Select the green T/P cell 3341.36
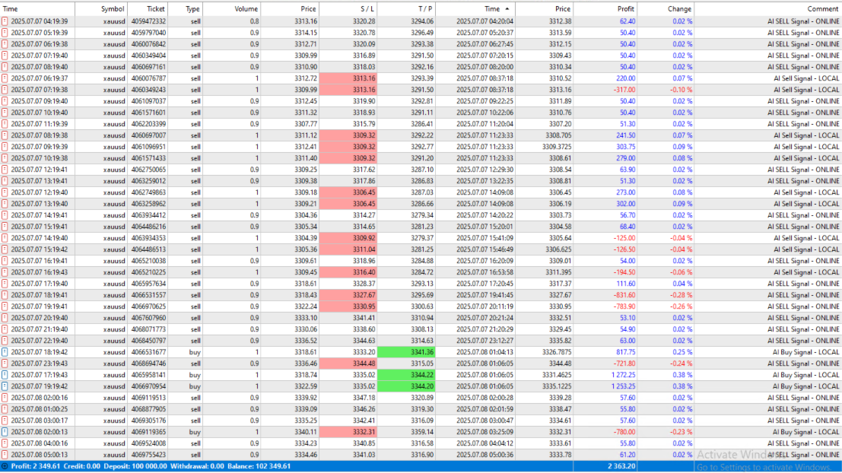This screenshot has width=842, height=473. pyautogui.click(x=406, y=352)
